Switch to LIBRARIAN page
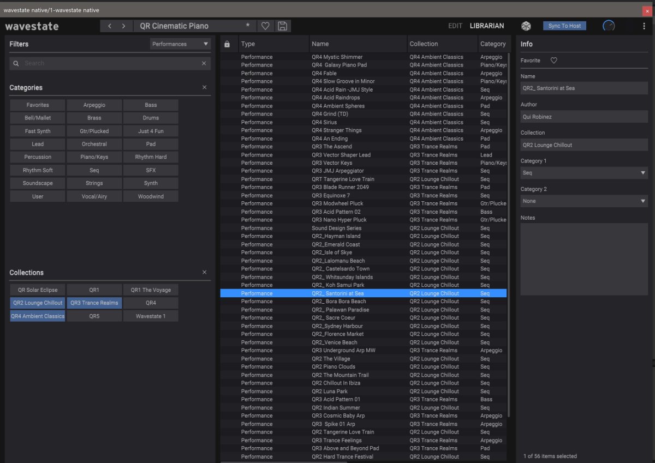 (487, 26)
